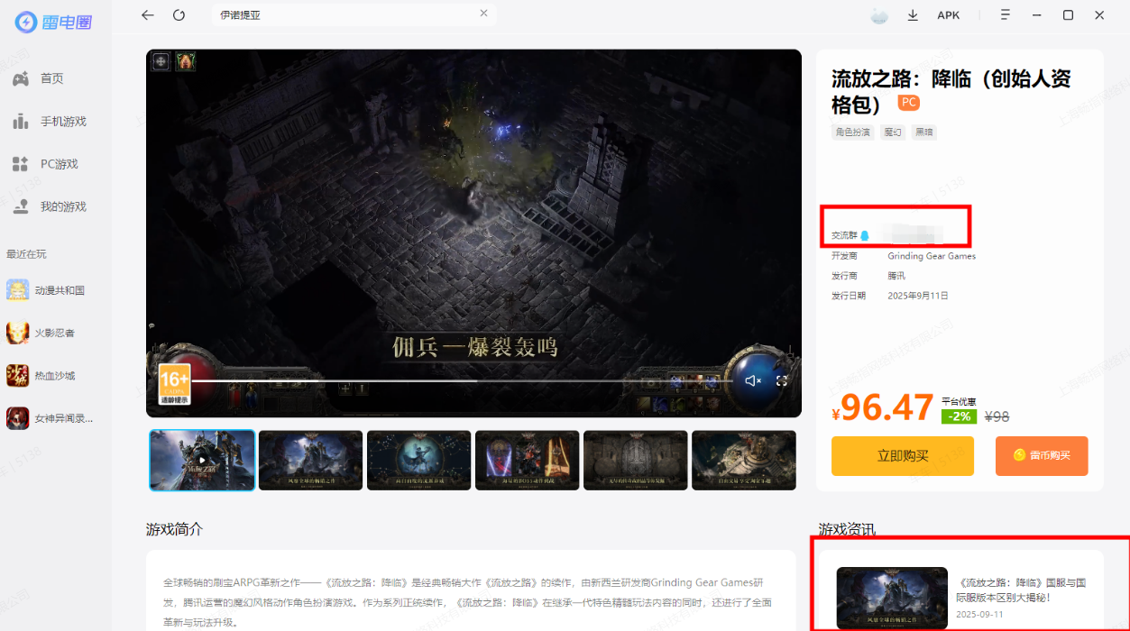This screenshot has height=631, width=1130.
Task: Unmute the game trailer video
Action: (x=753, y=381)
